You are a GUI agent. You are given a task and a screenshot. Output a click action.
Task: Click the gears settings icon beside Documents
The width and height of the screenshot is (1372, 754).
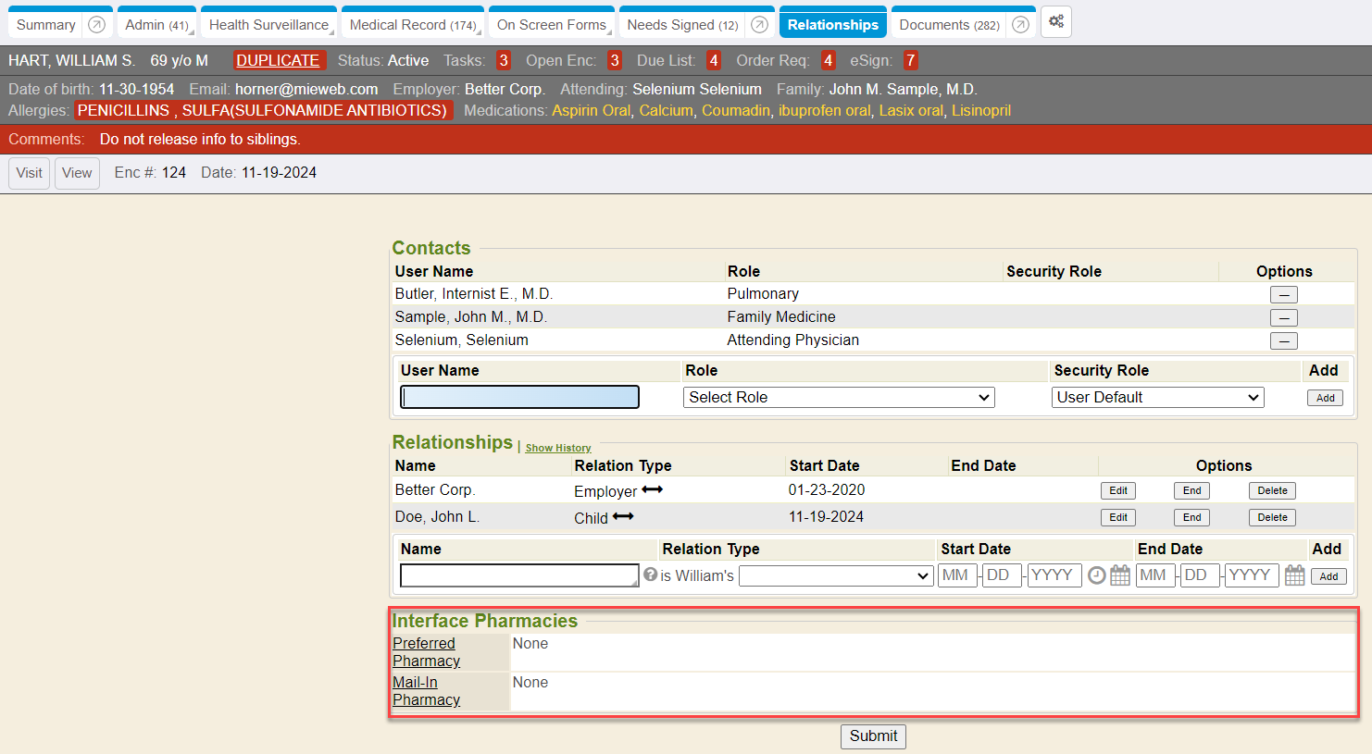(x=1056, y=22)
